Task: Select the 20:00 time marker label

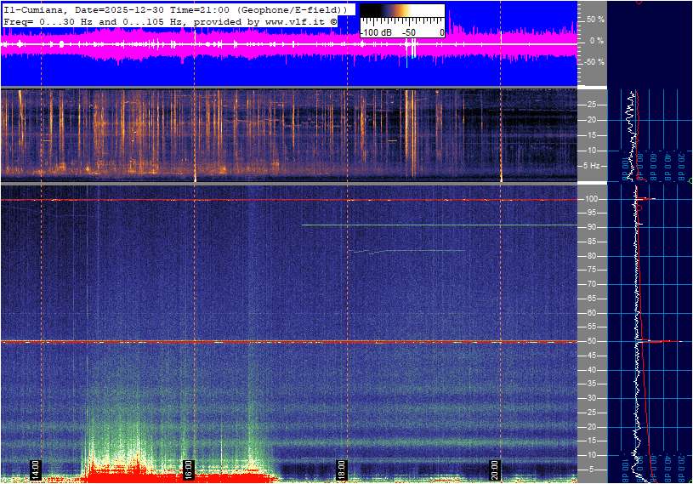Action: coord(495,470)
